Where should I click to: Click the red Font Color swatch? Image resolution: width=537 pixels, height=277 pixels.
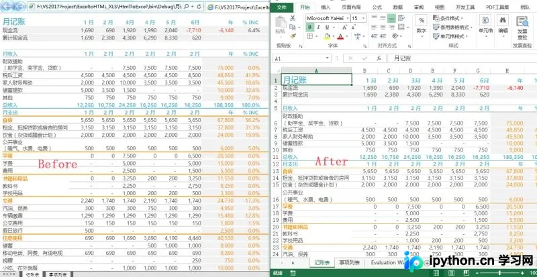pyautogui.click(x=340, y=36)
